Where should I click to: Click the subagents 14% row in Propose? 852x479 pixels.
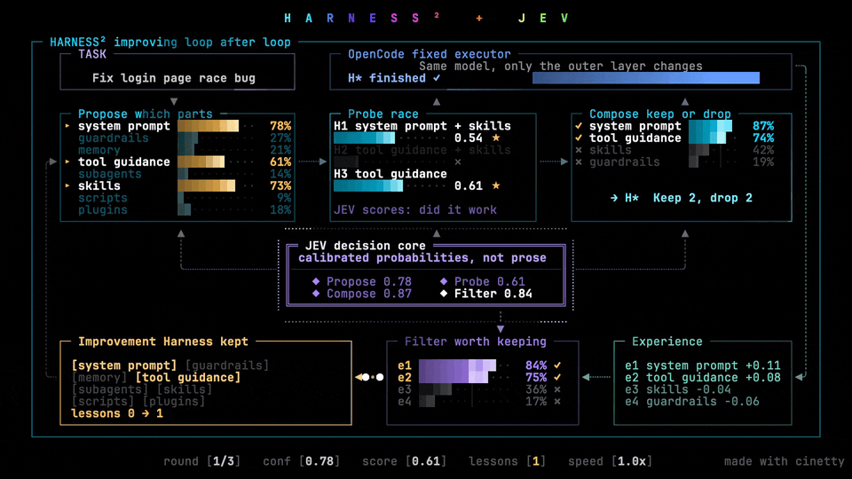coord(185,174)
